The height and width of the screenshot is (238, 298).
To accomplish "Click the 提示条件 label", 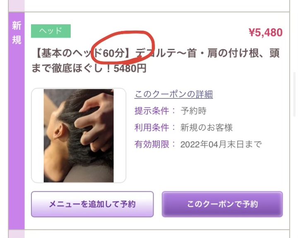I will 151,111.
